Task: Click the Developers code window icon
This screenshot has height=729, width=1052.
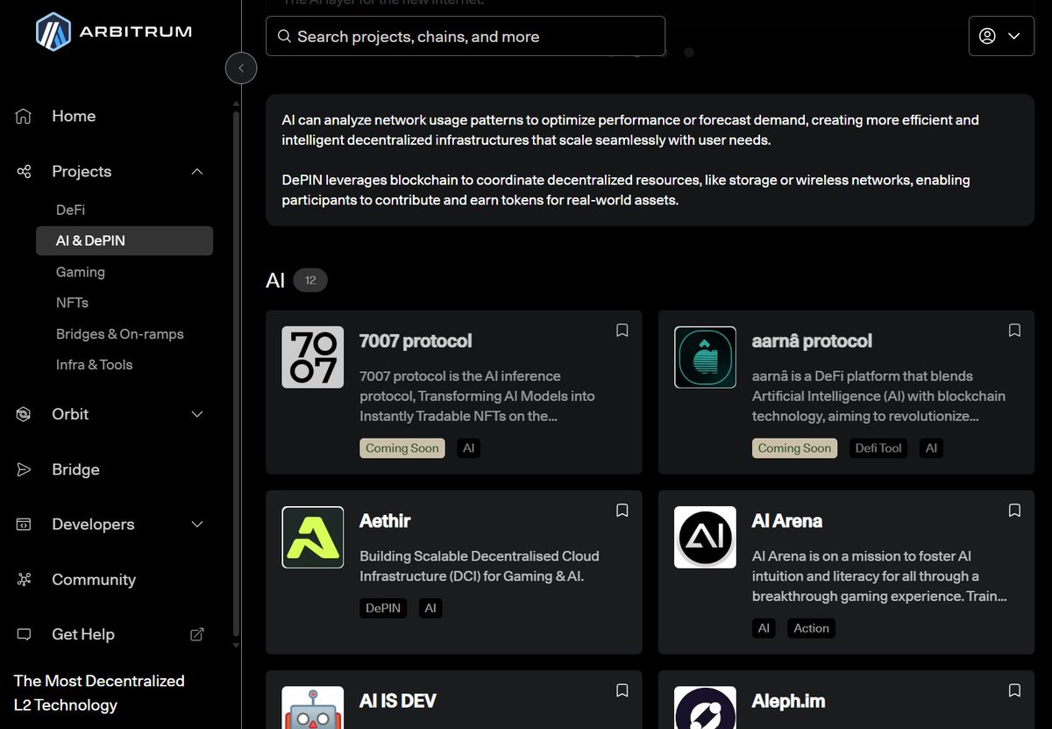Action: (24, 525)
